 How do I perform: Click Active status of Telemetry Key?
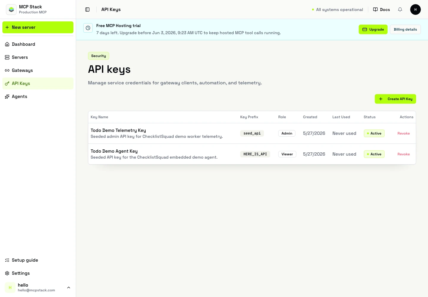(x=374, y=133)
